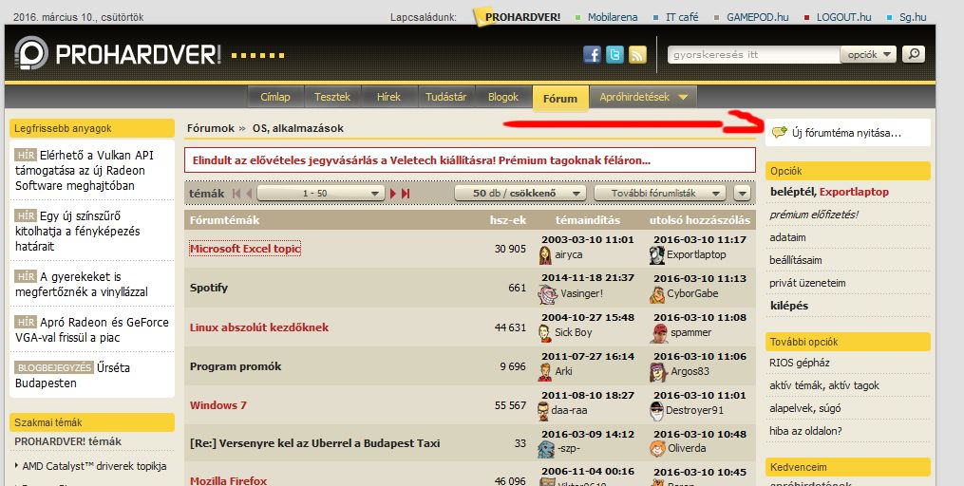The height and width of the screenshot is (486, 964).
Task: Jump to last page of topics
Action: [406, 194]
